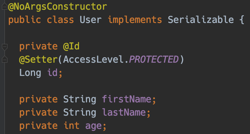Toggle fold marker beside @Setter annotation line
Image resolution: width=250 pixels, height=134 pixels.
4,60
